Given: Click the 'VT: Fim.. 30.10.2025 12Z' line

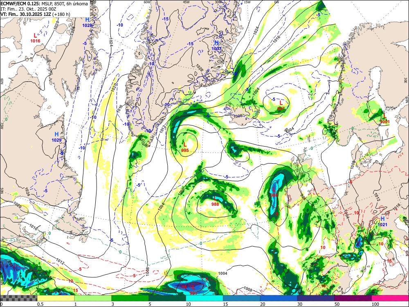Looking at the screenshot, I should pyautogui.click(x=35, y=14).
